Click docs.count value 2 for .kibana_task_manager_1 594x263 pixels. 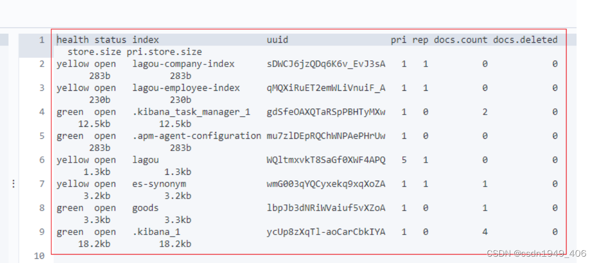(485, 112)
